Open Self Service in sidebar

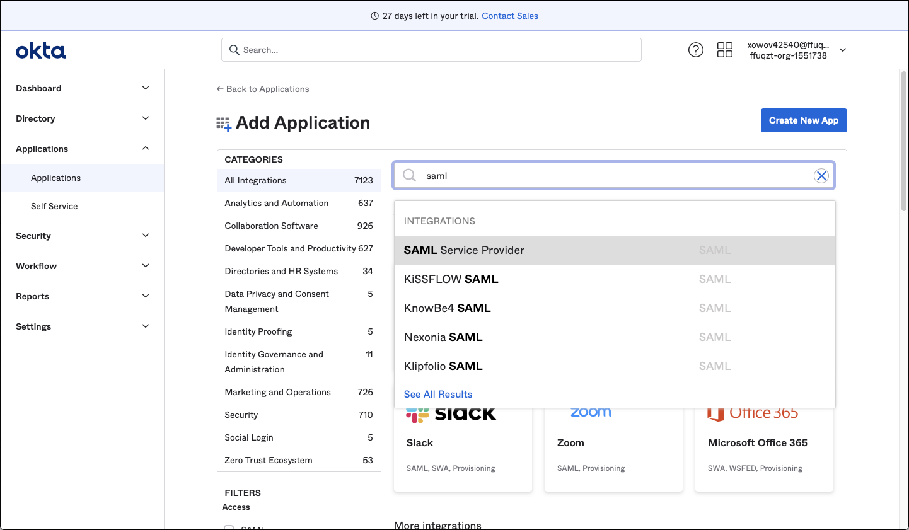82,206
